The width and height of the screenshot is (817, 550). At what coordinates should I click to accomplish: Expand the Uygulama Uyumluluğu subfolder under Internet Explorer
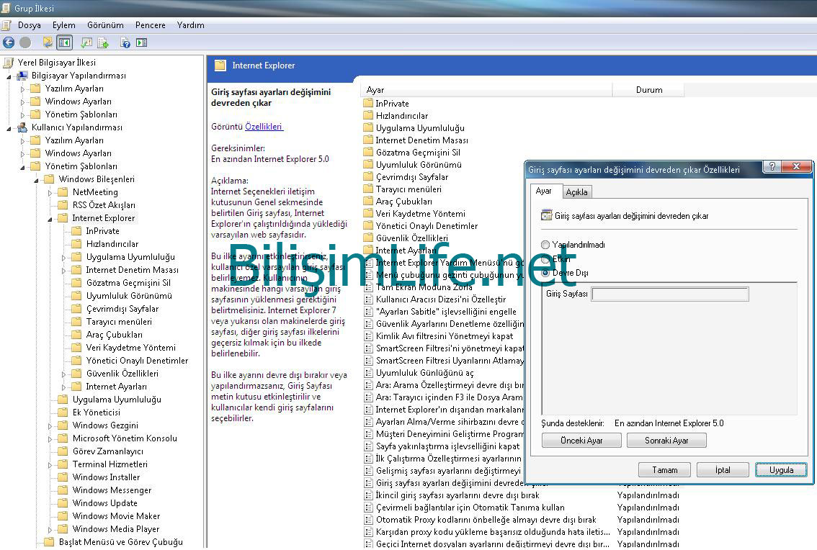tap(63, 257)
